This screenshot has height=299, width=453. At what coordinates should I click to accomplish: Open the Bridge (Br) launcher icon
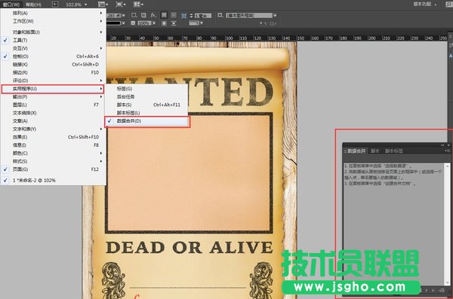coord(55,4)
